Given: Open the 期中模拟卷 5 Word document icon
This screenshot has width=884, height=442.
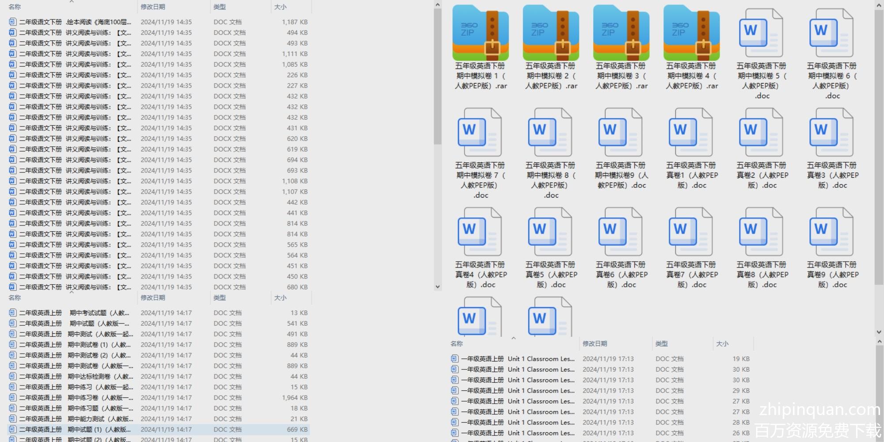Looking at the screenshot, I should click(761, 34).
